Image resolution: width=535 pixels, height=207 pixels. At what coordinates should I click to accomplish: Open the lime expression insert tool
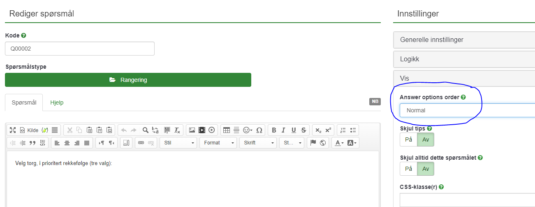coord(45,130)
